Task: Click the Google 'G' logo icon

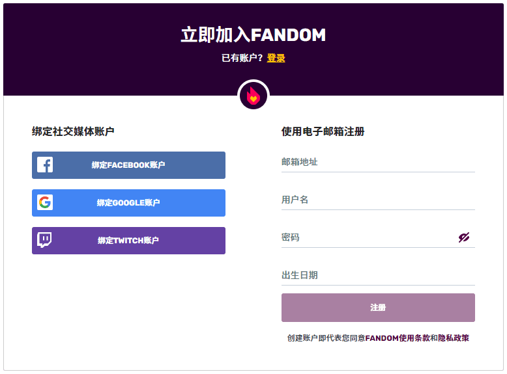Action: [x=45, y=203]
